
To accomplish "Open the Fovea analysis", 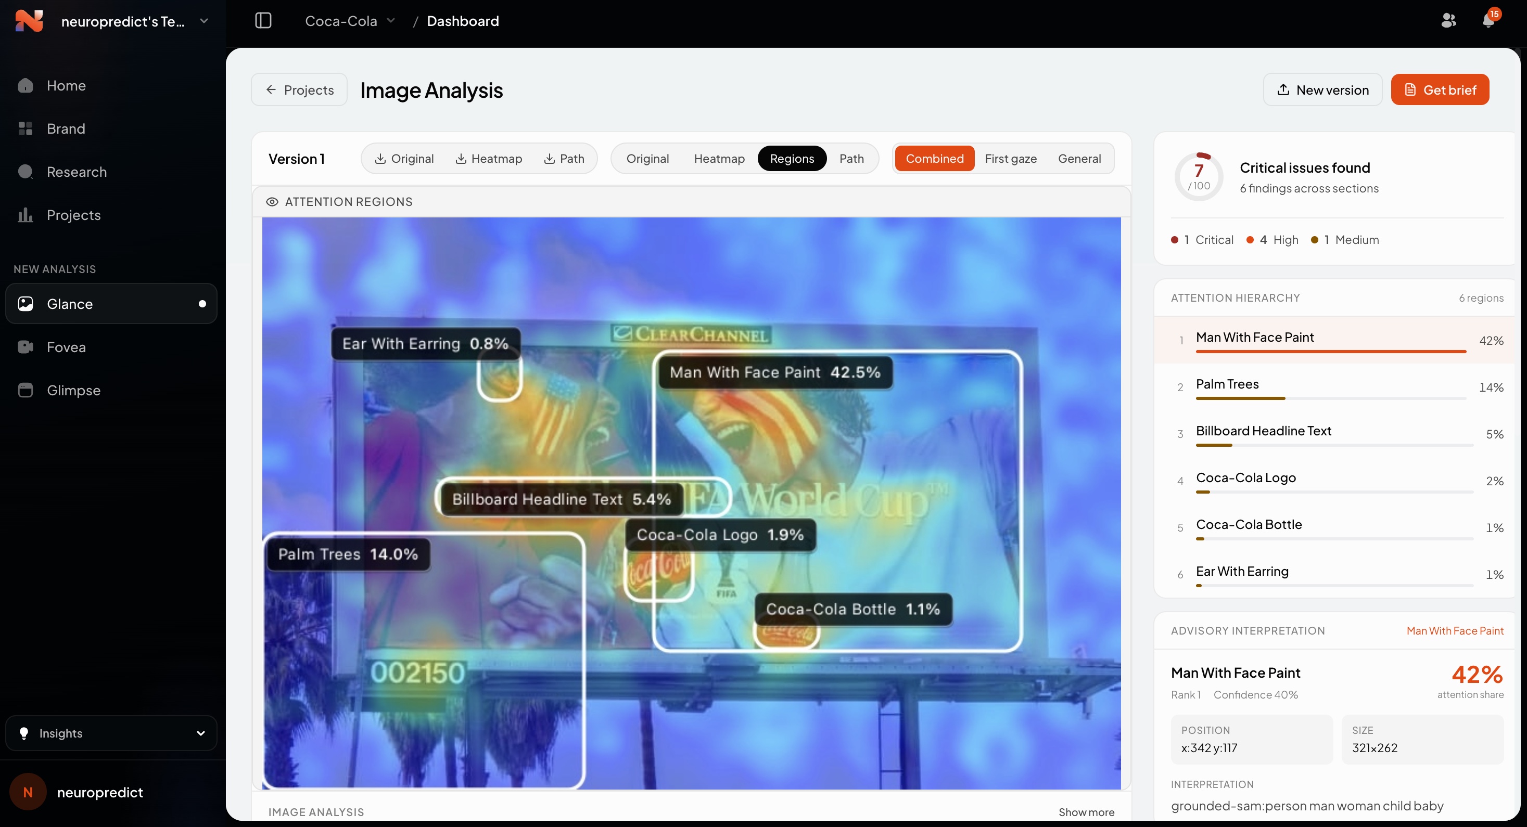I will coord(111,347).
